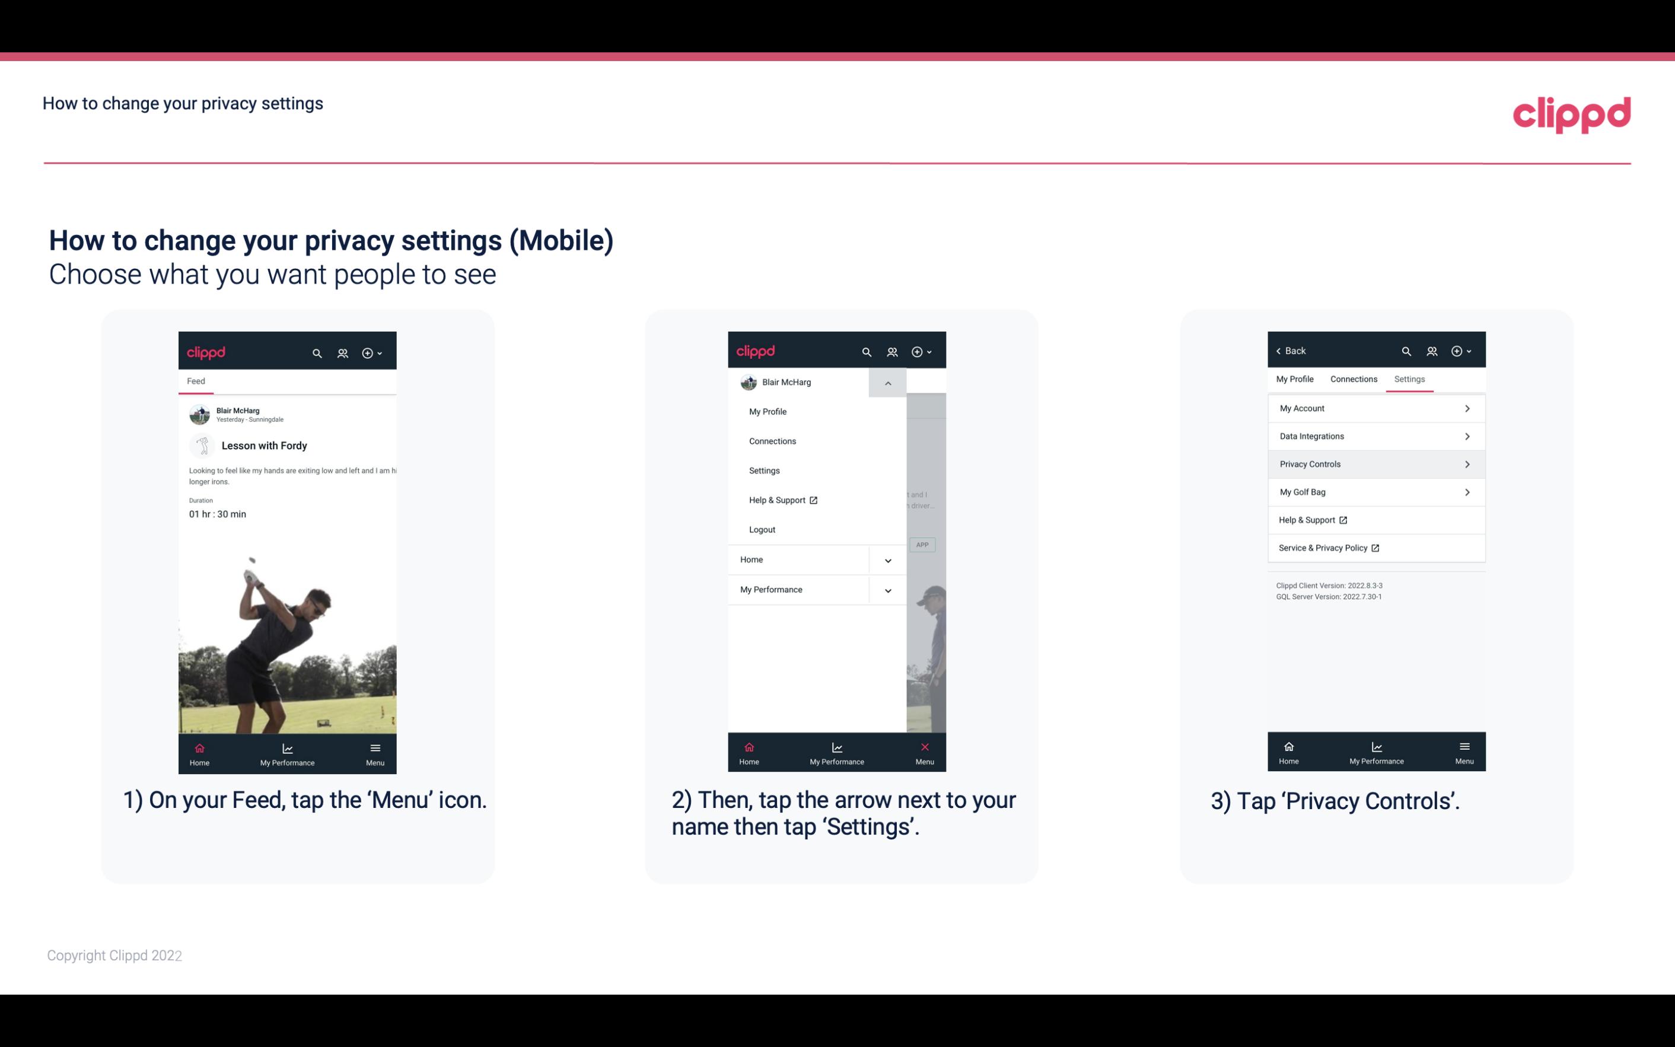This screenshot has height=1047, width=1675.
Task: Tap the Back arrow icon
Action: coord(1281,351)
